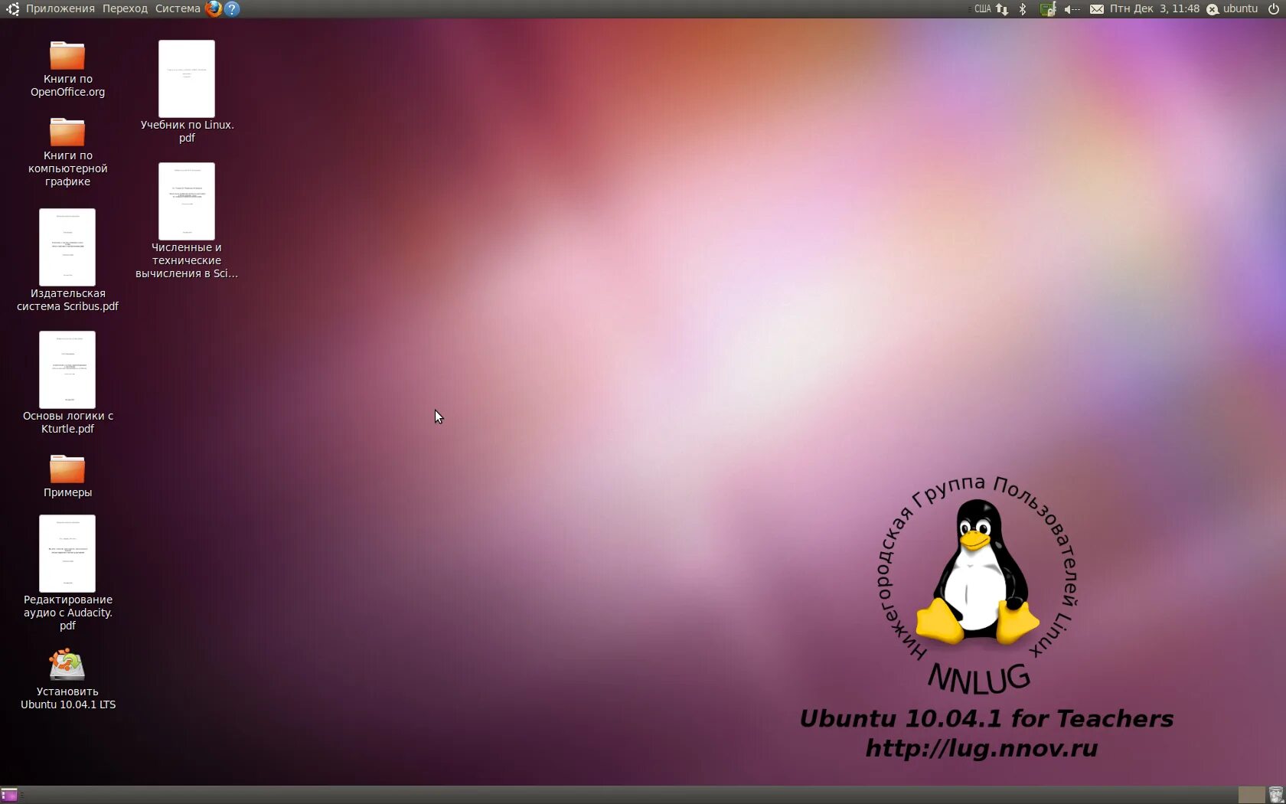Open the sound volume indicator
The image size is (1286, 804).
[x=1072, y=8]
